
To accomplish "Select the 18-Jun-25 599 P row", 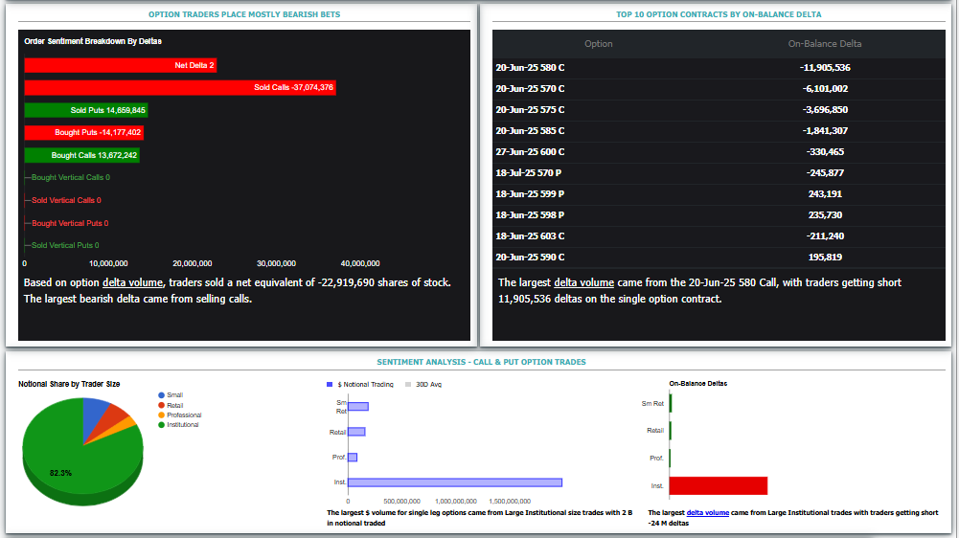I will click(x=719, y=193).
